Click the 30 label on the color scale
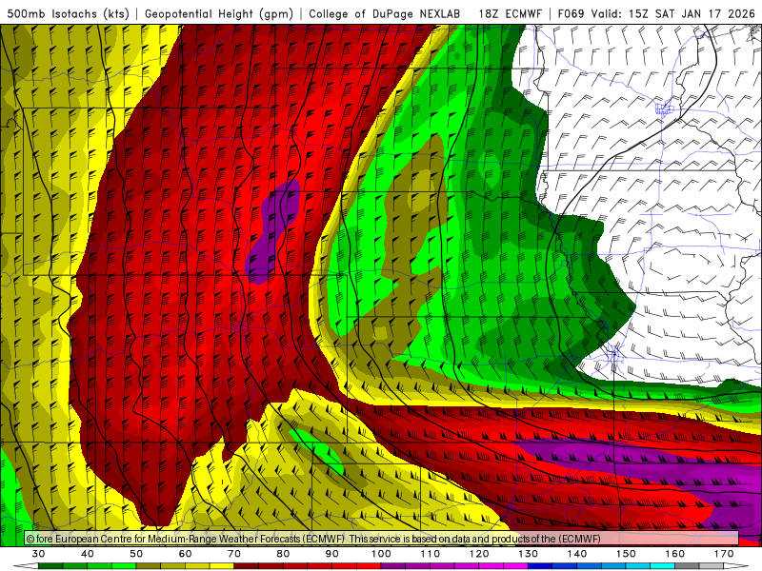The image size is (762, 571). 38,554
